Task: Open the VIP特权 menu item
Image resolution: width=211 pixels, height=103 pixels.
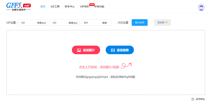Action: tap(84, 7)
